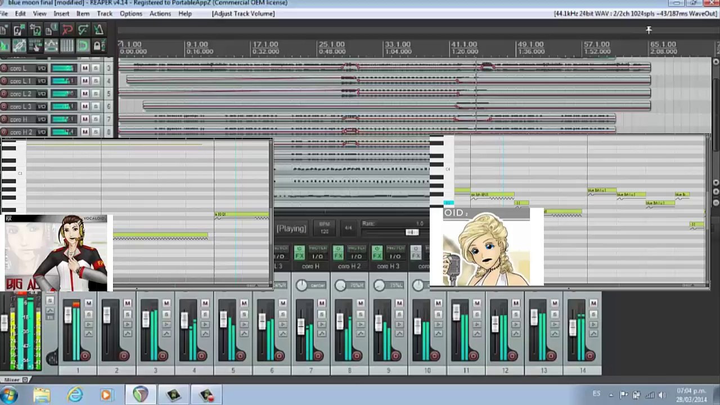Click the [Playing] transport status display
This screenshot has width=720, height=405.
tap(291, 228)
